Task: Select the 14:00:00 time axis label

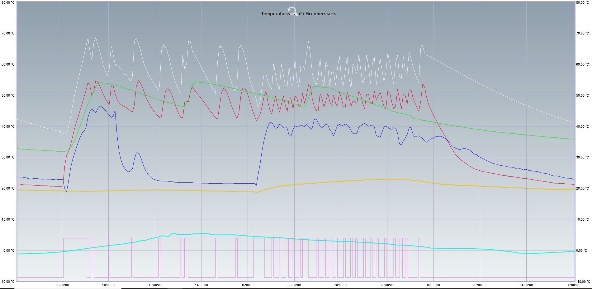Action: [201, 285]
